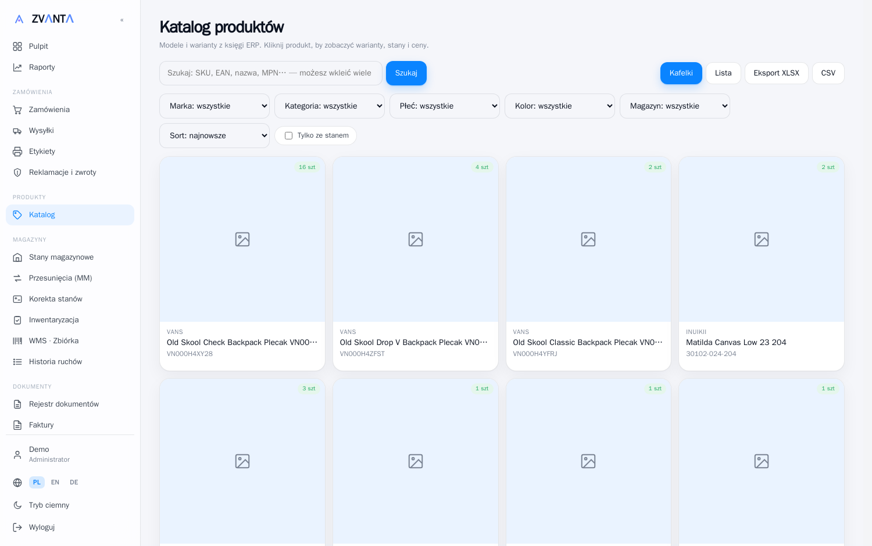Viewport: 872px width, 546px height.
Task: Click the Inwentaryzacja checklist icon
Action: (17, 320)
